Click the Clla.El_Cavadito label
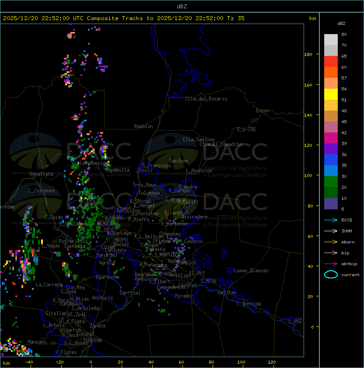This screenshot has width=364, height=368. (220, 144)
